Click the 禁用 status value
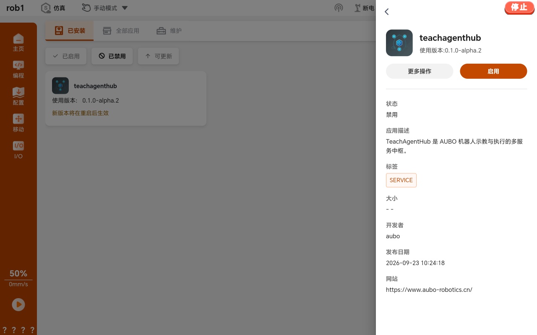Viewport: 537px width, 335px height. pyautogui.click(x=392, y=115)
